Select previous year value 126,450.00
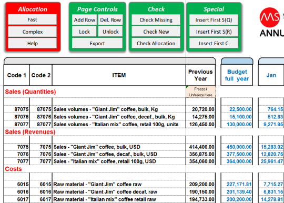The image size is (284, 203). click(200, 125)
